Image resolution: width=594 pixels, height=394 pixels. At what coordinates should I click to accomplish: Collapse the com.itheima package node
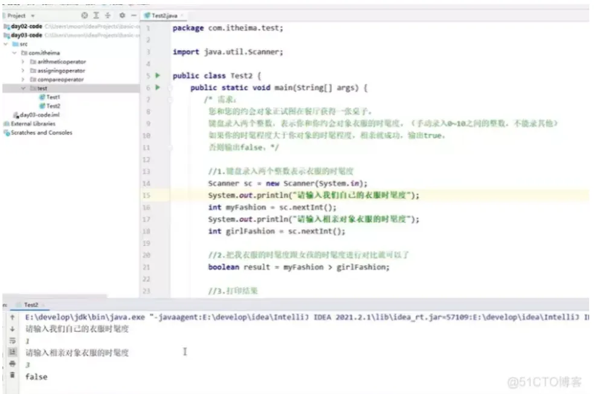click(15, 53)
